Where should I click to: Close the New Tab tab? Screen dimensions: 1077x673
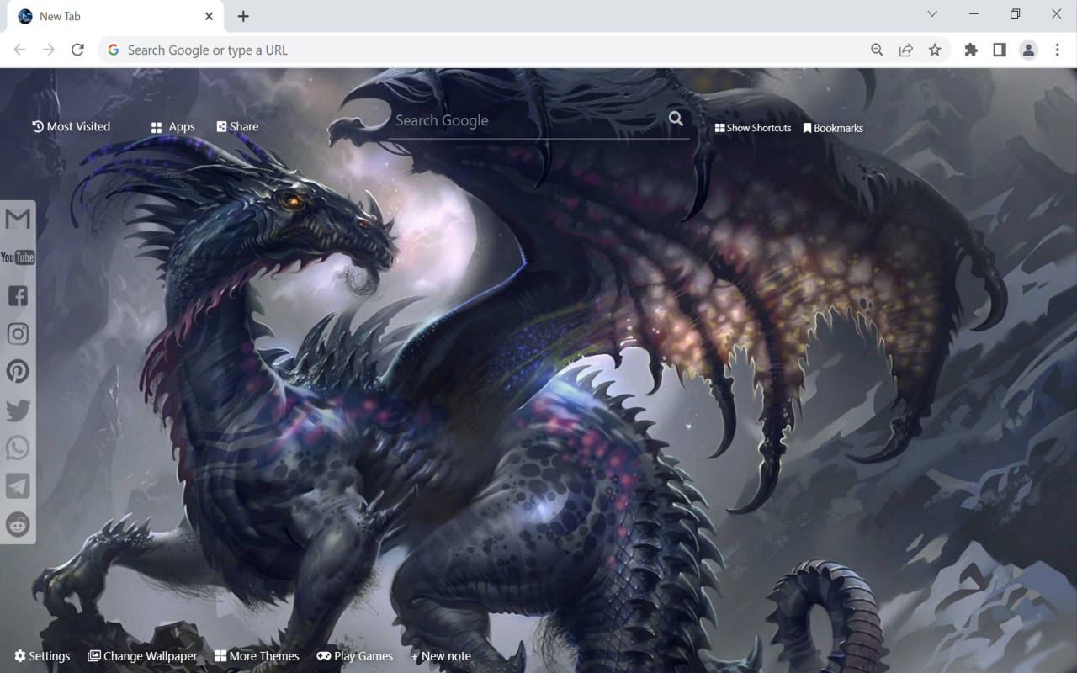[209, 16]
